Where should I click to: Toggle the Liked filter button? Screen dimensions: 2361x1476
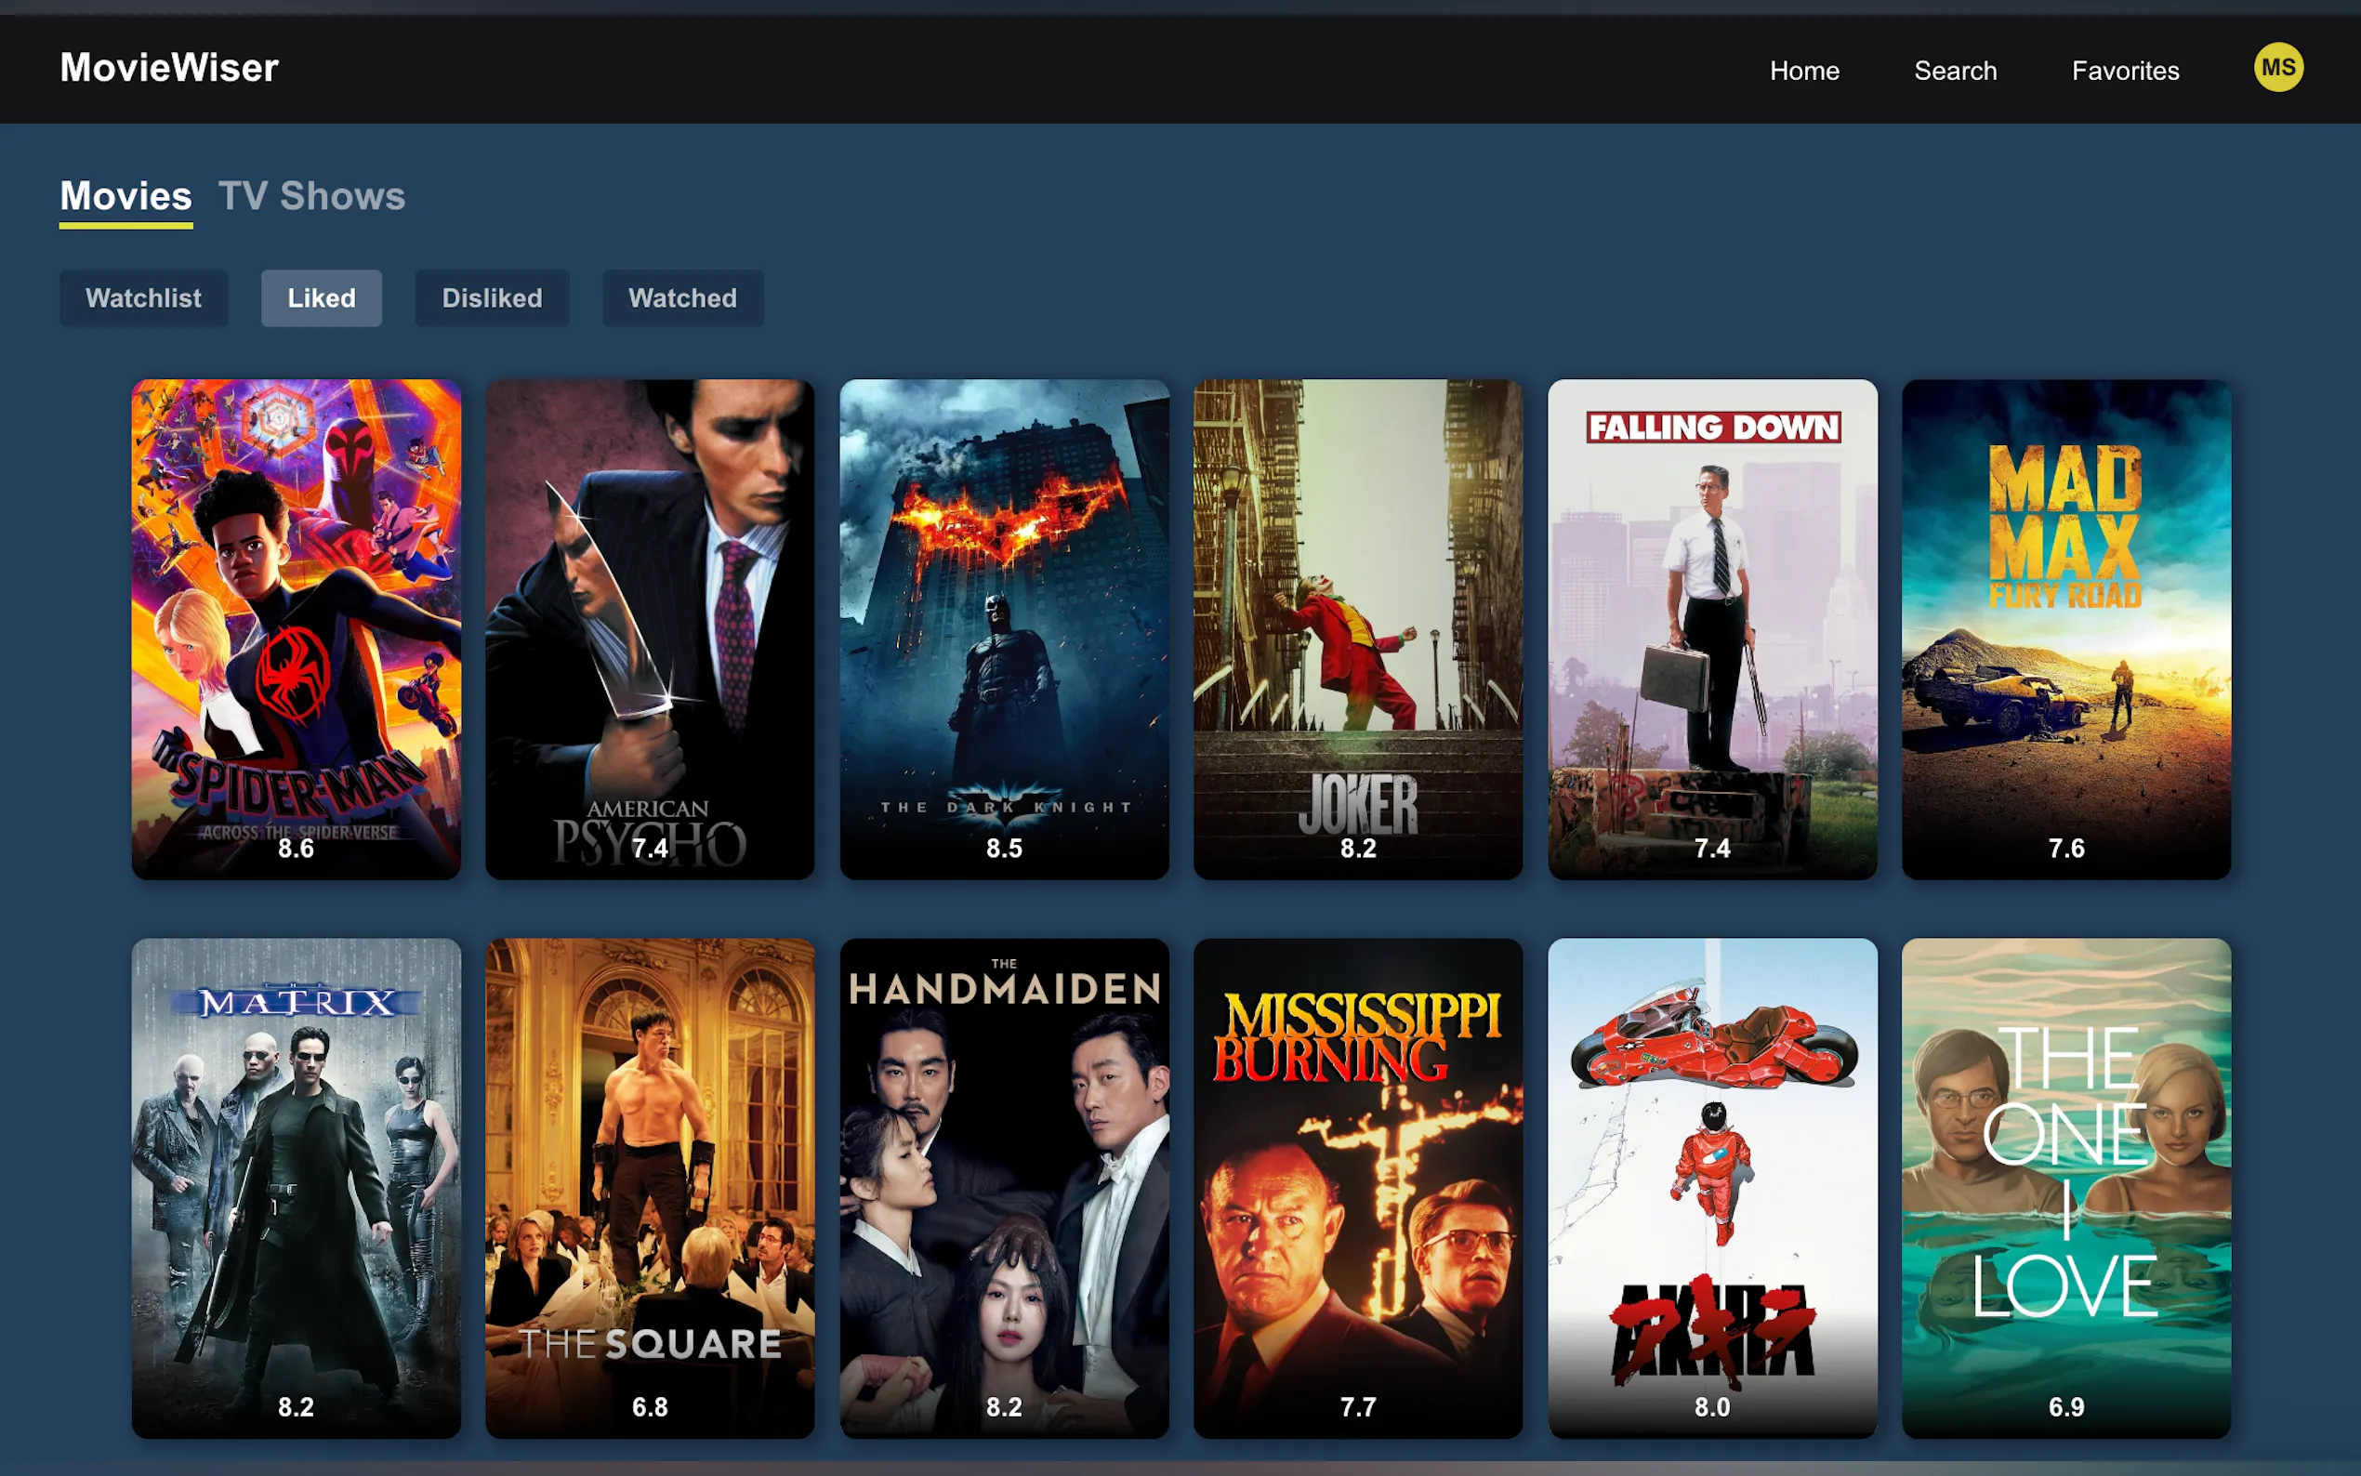click(321, 297)
